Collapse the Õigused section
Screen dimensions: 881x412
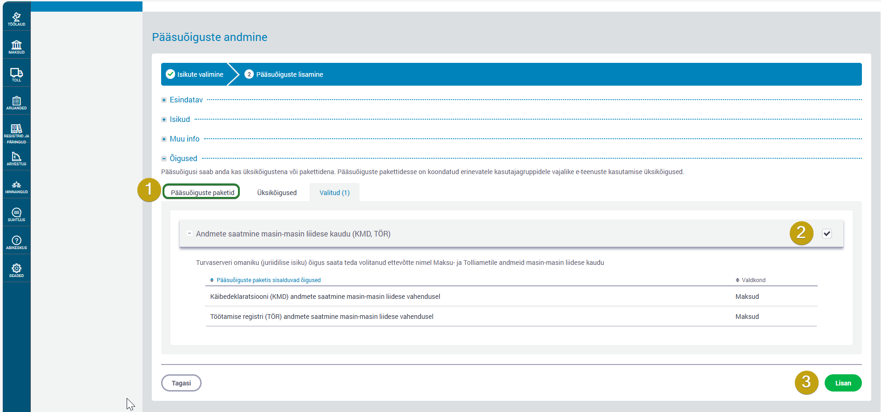point(164,159)
